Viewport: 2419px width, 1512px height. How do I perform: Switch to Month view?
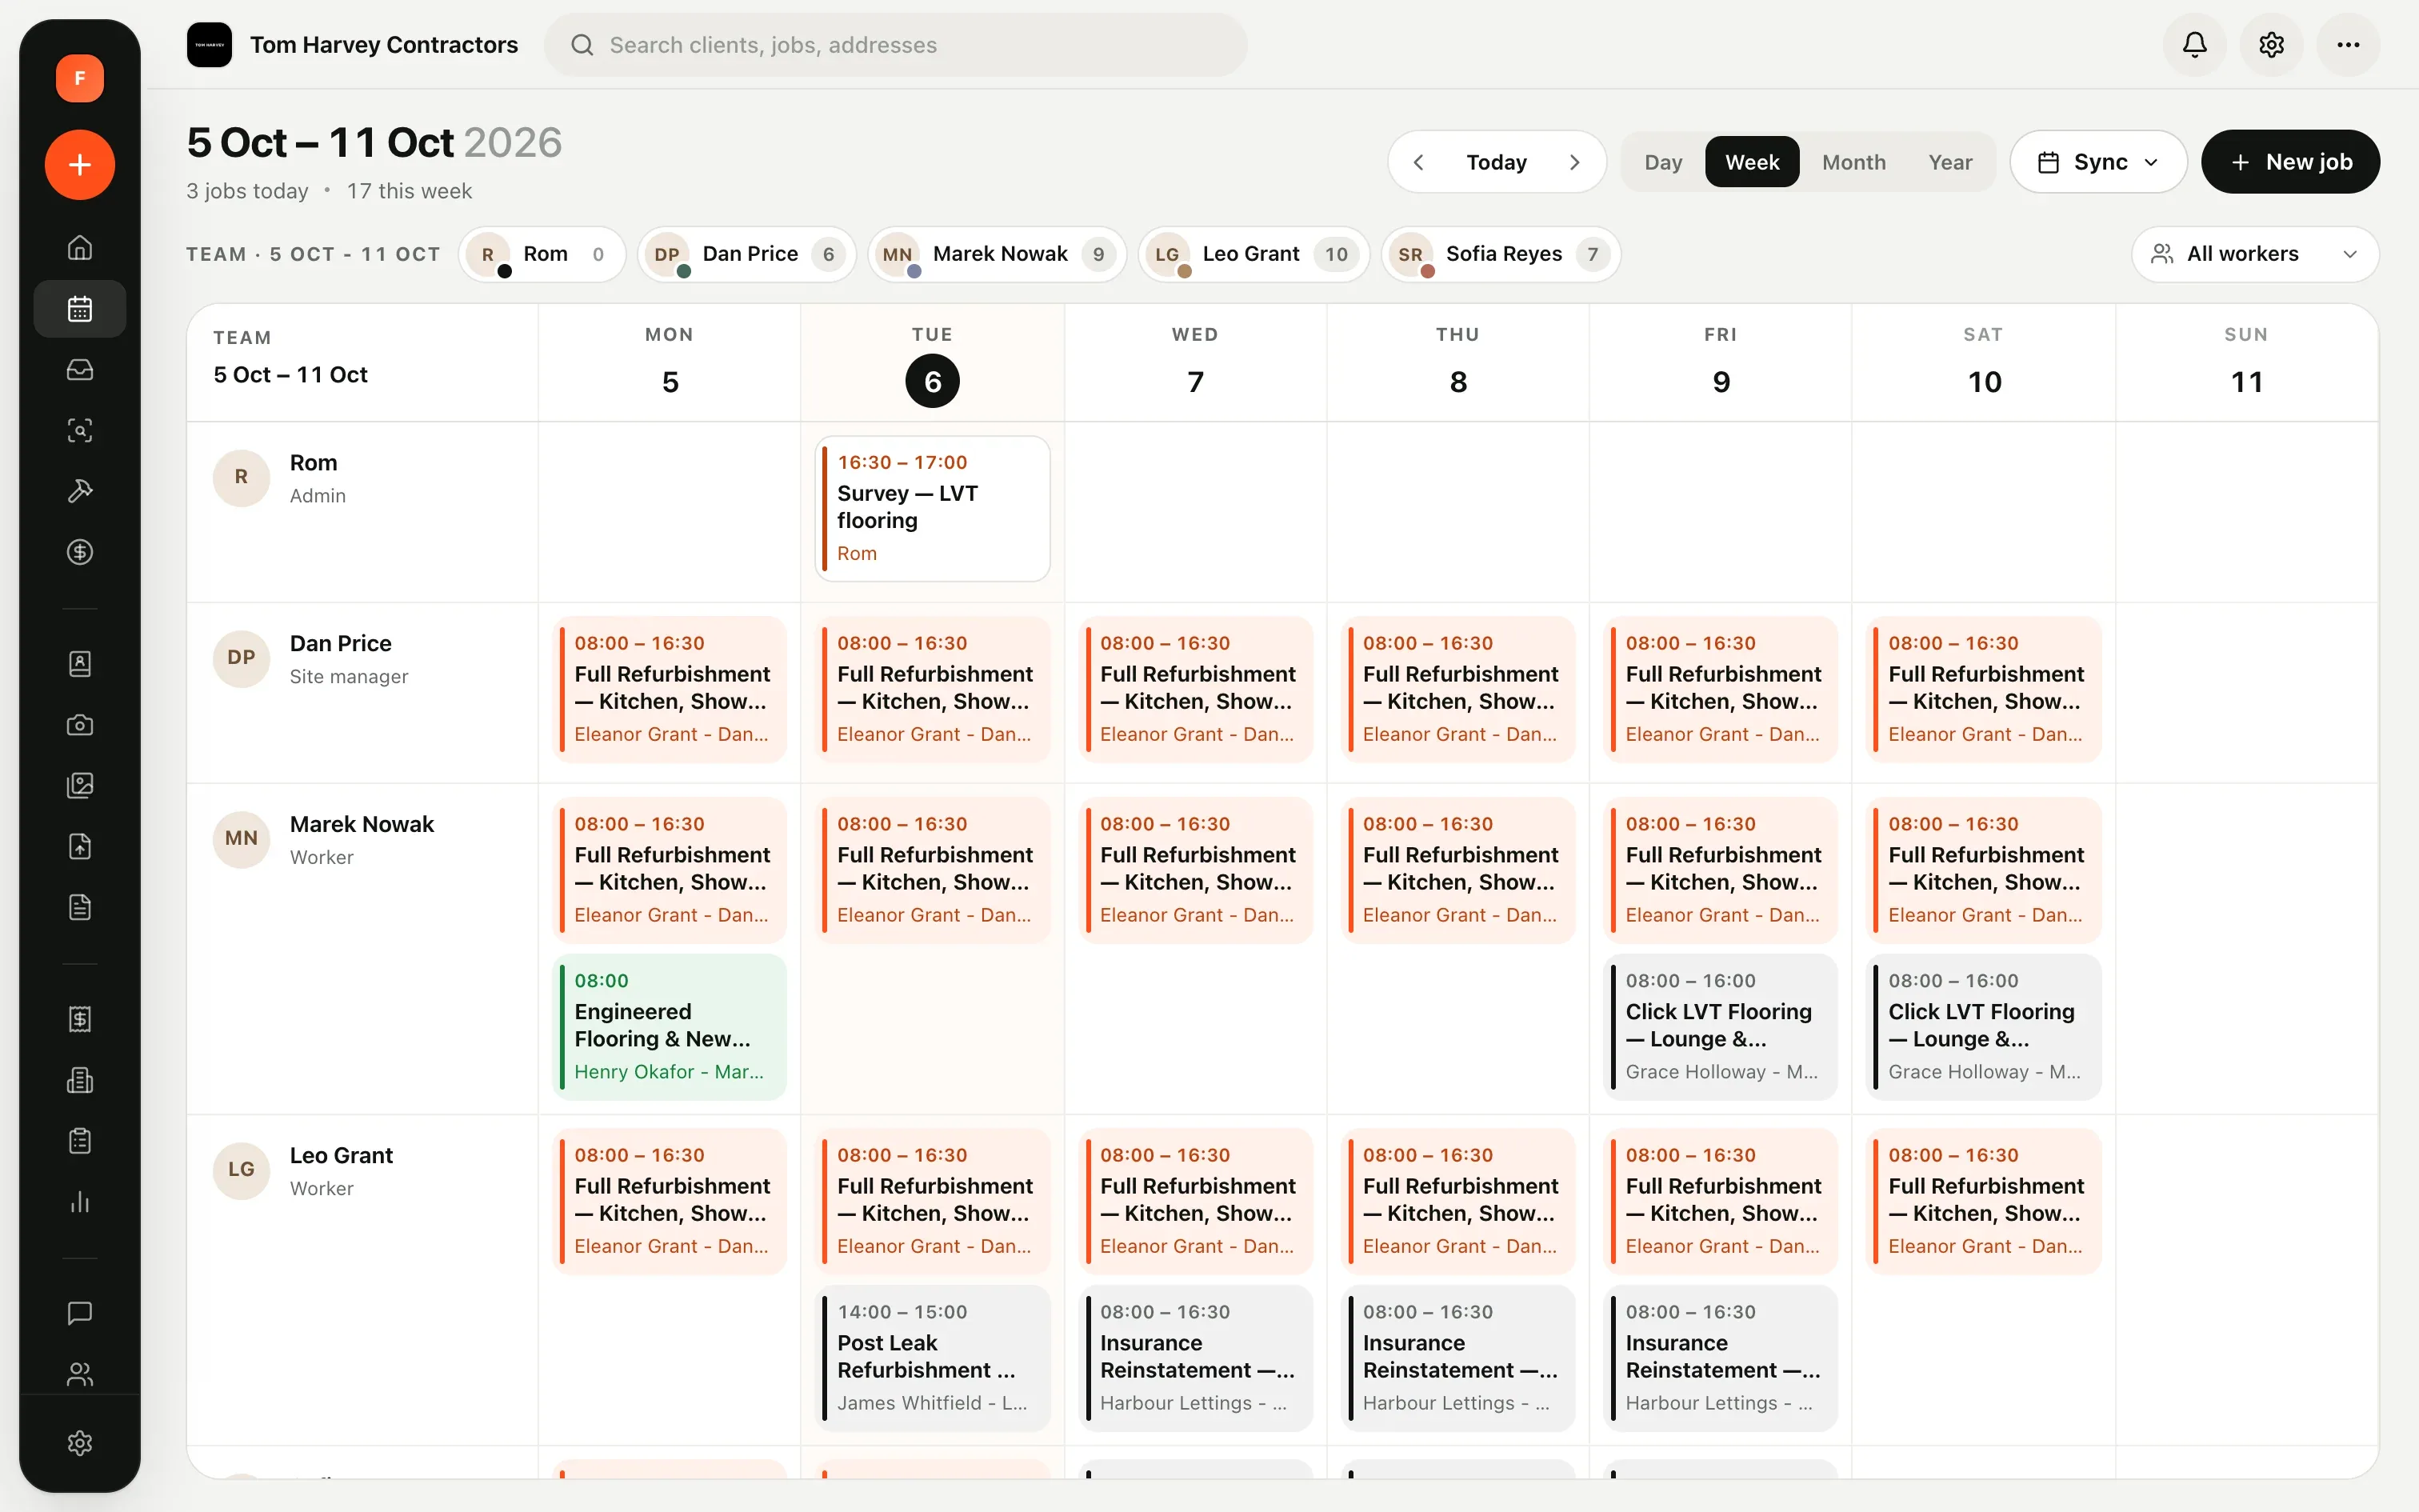click(x=1854, y=162)
